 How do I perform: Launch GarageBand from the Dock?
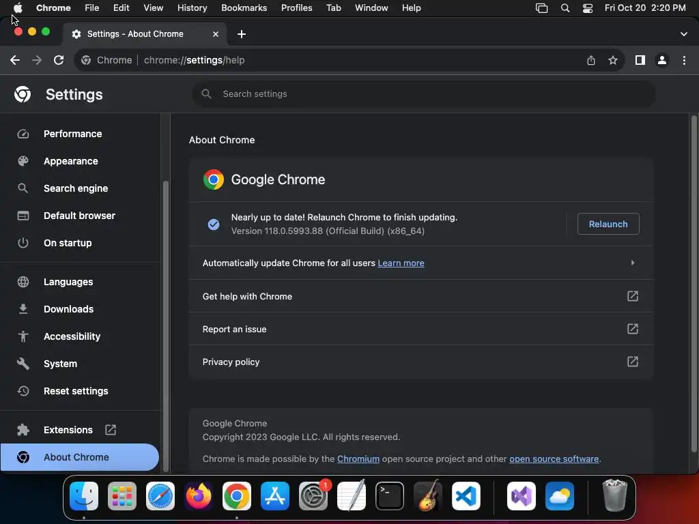pyautogui.click(x=428, y=495)
